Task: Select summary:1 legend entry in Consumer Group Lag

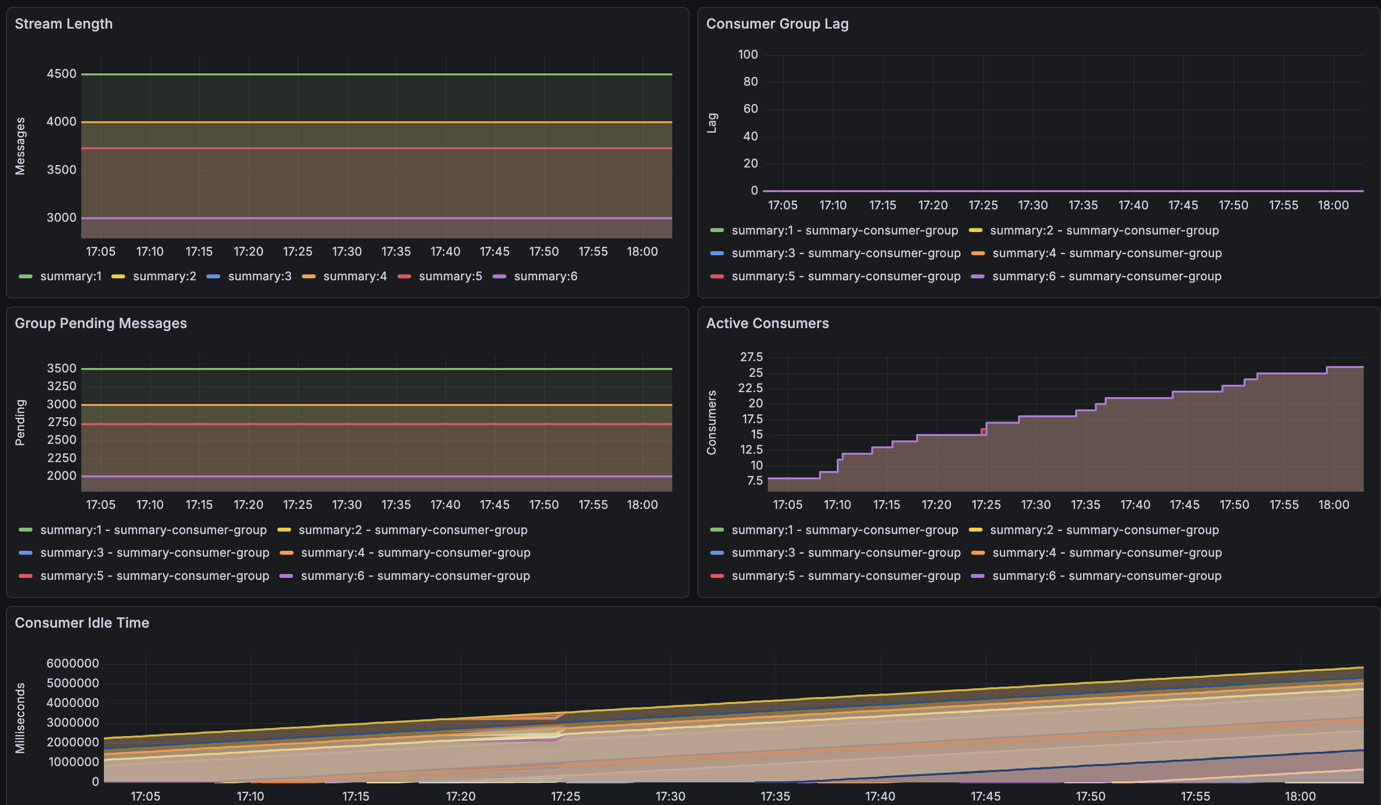Action: 844,230
